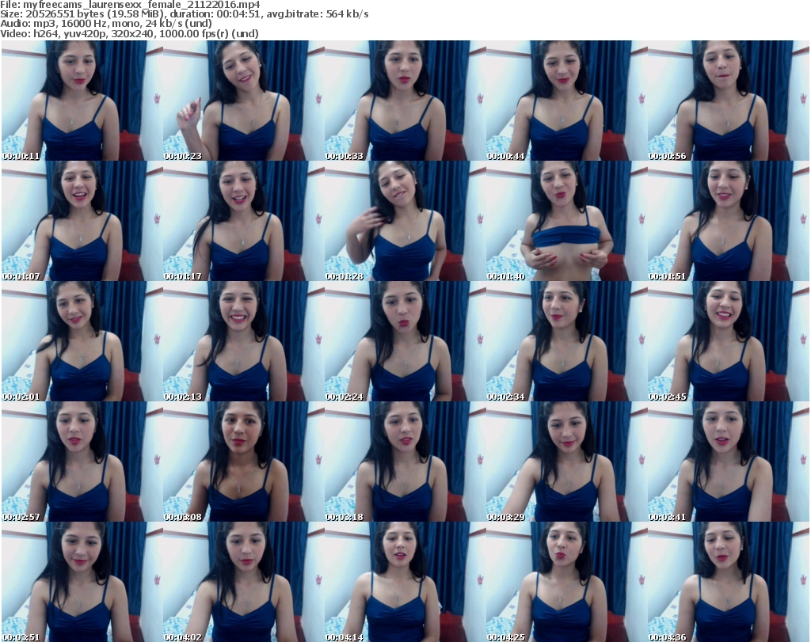Select the frame at 00:00:44
The width and height of the screenshot is (811, 642).
point(566,101)
